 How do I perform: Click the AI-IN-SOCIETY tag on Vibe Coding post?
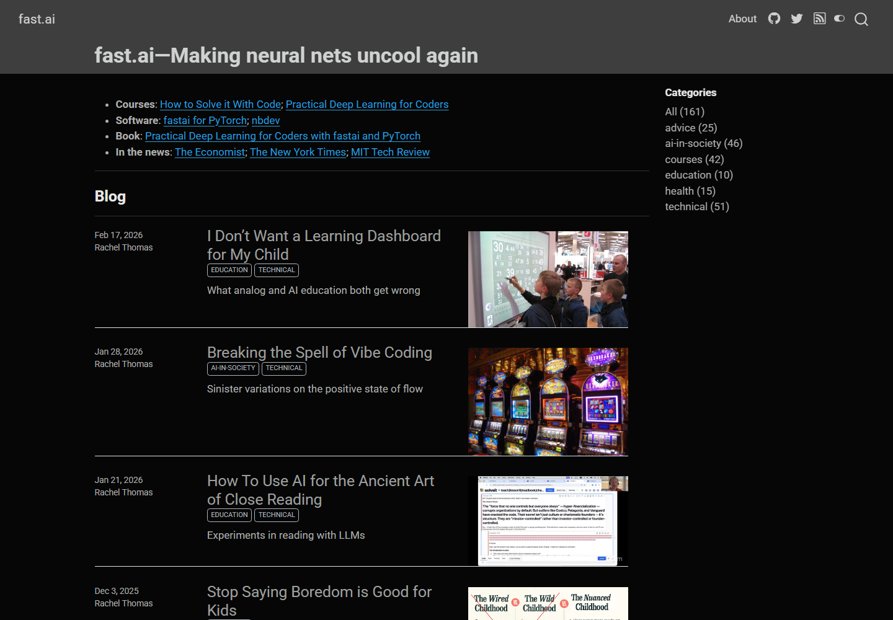pos(233,368)
